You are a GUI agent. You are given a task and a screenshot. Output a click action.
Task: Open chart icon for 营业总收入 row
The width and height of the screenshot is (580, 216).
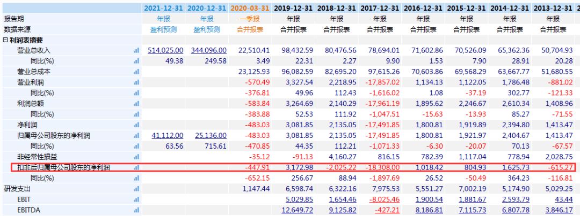tap(136, 51)
